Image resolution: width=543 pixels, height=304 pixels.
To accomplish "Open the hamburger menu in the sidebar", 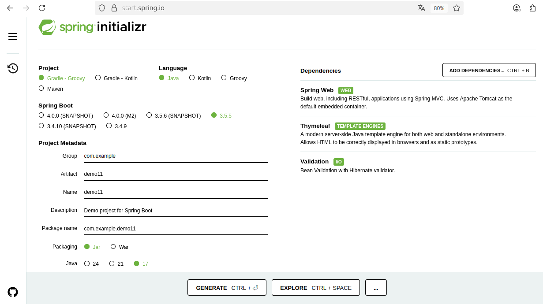I will coord(13,37).
